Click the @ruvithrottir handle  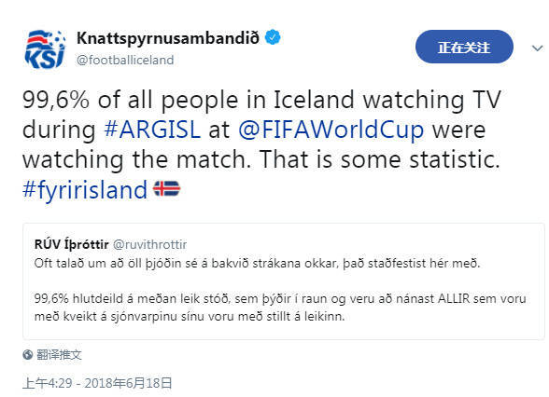(150, 244)
